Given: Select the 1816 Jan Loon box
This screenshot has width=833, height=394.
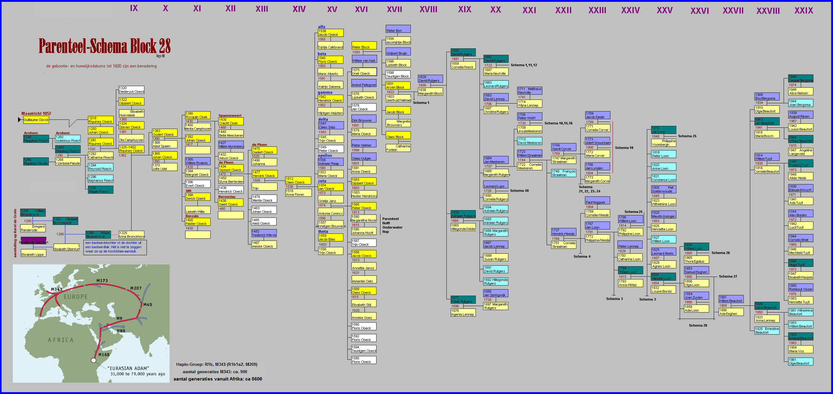Looking at the screenshot, I should (x=663, y=130).
